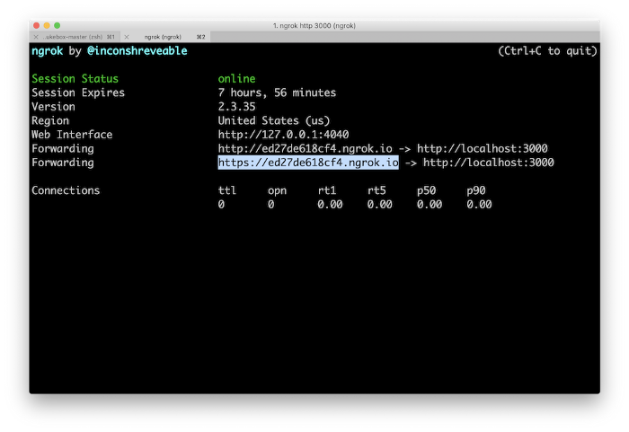
Task: Close the ngrok (ngrok) tab
Action: coord(127,37)
